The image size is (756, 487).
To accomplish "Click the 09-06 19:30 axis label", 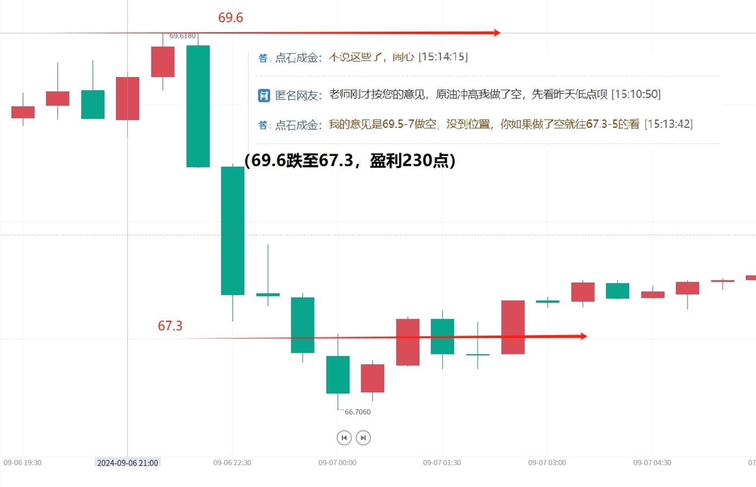I will pyautogui.click(x=22, y=463).
